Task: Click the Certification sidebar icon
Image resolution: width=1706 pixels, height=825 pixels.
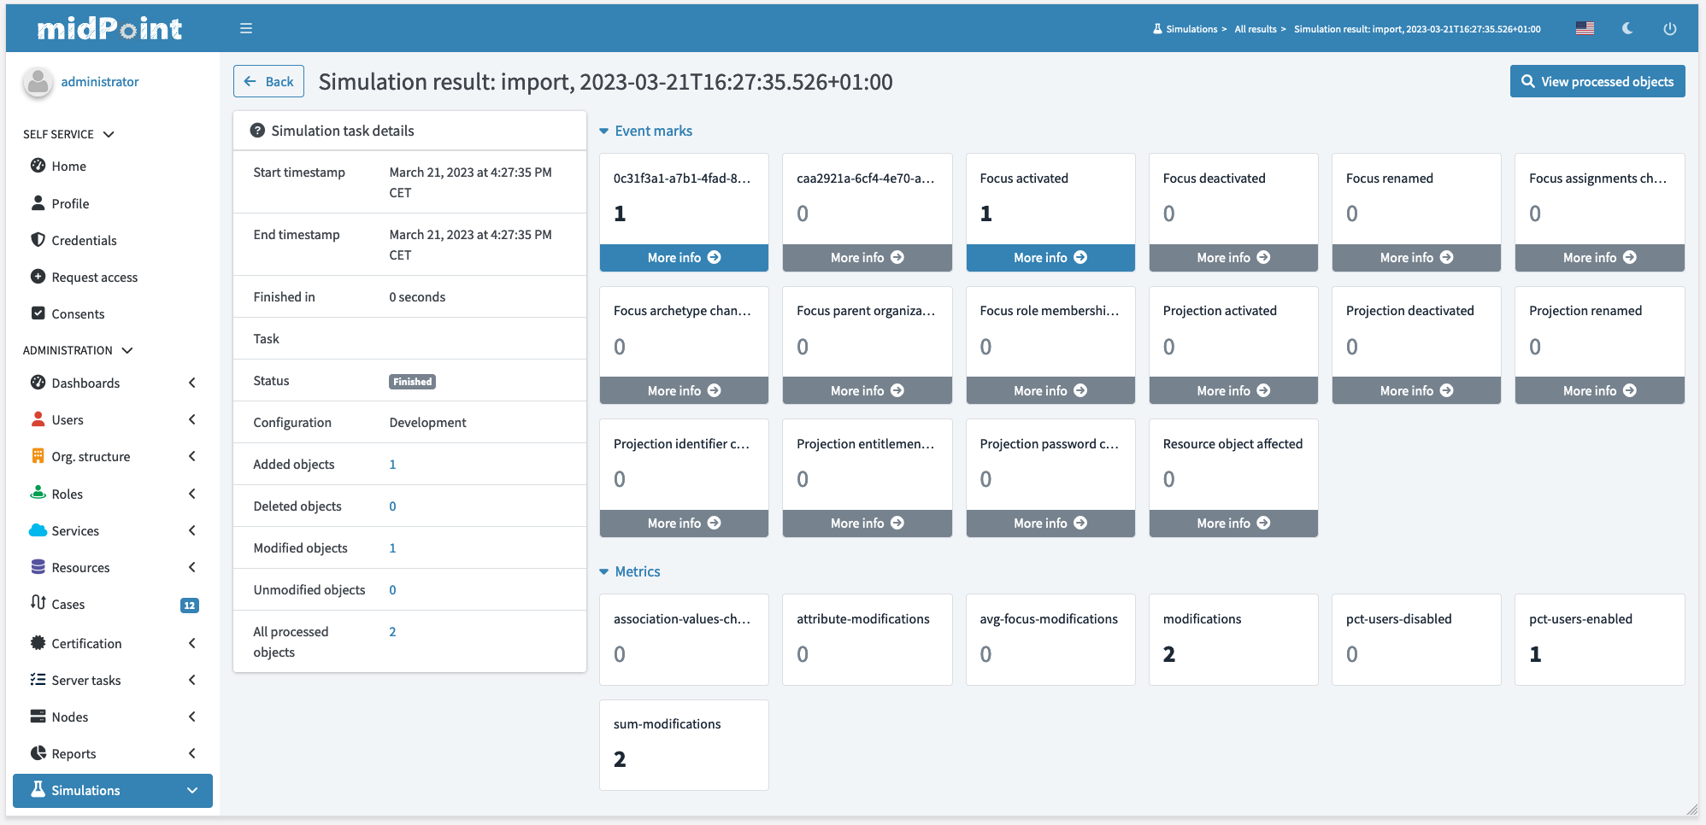Action: (38, 643)
